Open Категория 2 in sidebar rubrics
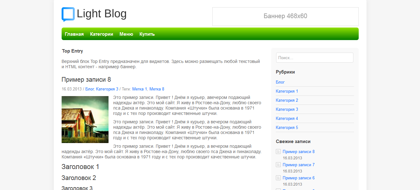The height and width of the screenshot is (190, 420). [287, 100]
